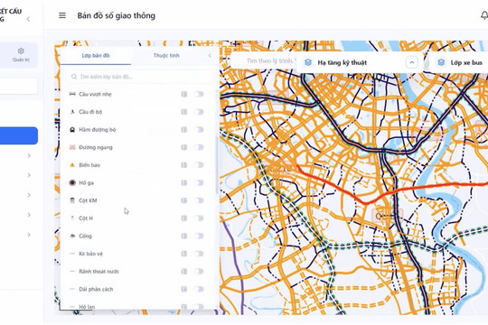This screenshot has width=488, height=325.
Task: Open the table icon for Kè bảo vệ
Action: coord(184,254)
